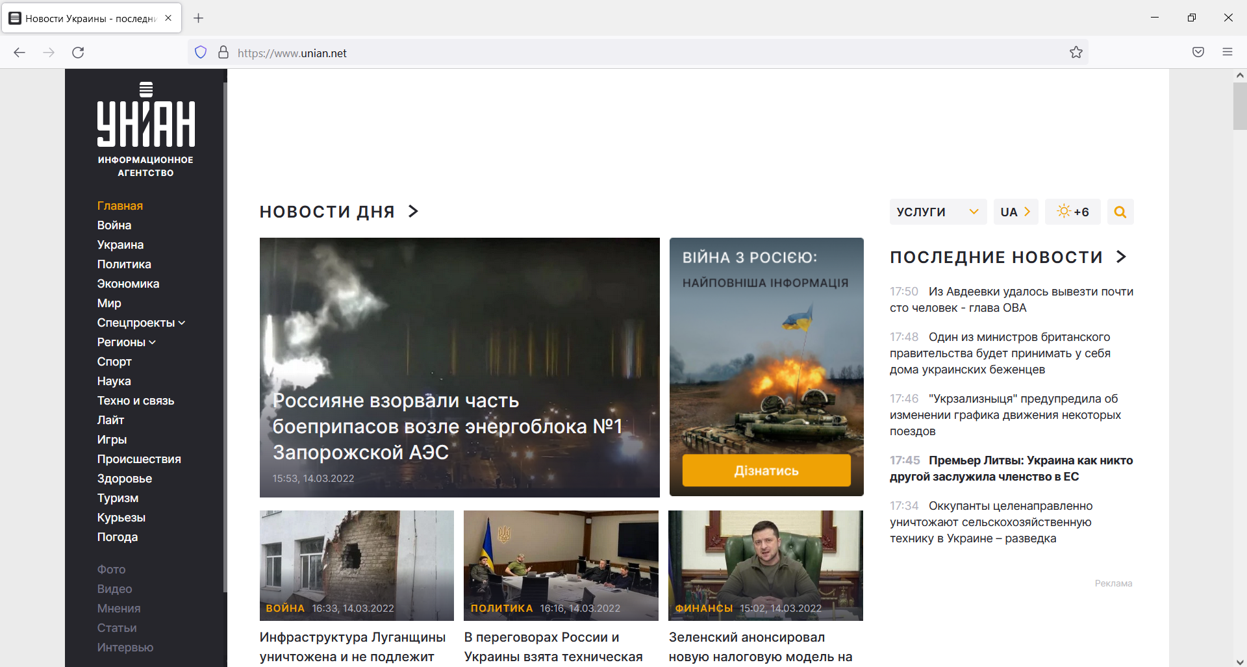Check weather forecast showing +6
Image resolution: width=1247 pixels, height=667 pixels.
pos(1072,212)
